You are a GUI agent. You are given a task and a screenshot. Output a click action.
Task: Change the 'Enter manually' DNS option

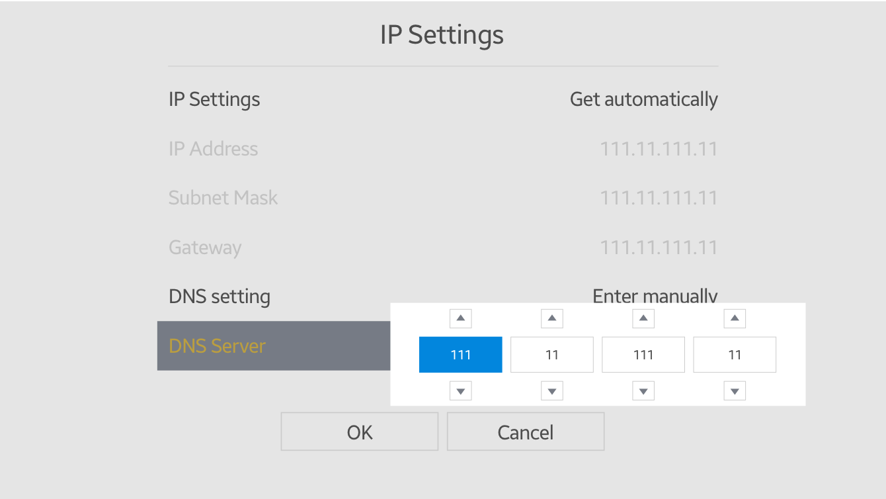pos(655,295)
